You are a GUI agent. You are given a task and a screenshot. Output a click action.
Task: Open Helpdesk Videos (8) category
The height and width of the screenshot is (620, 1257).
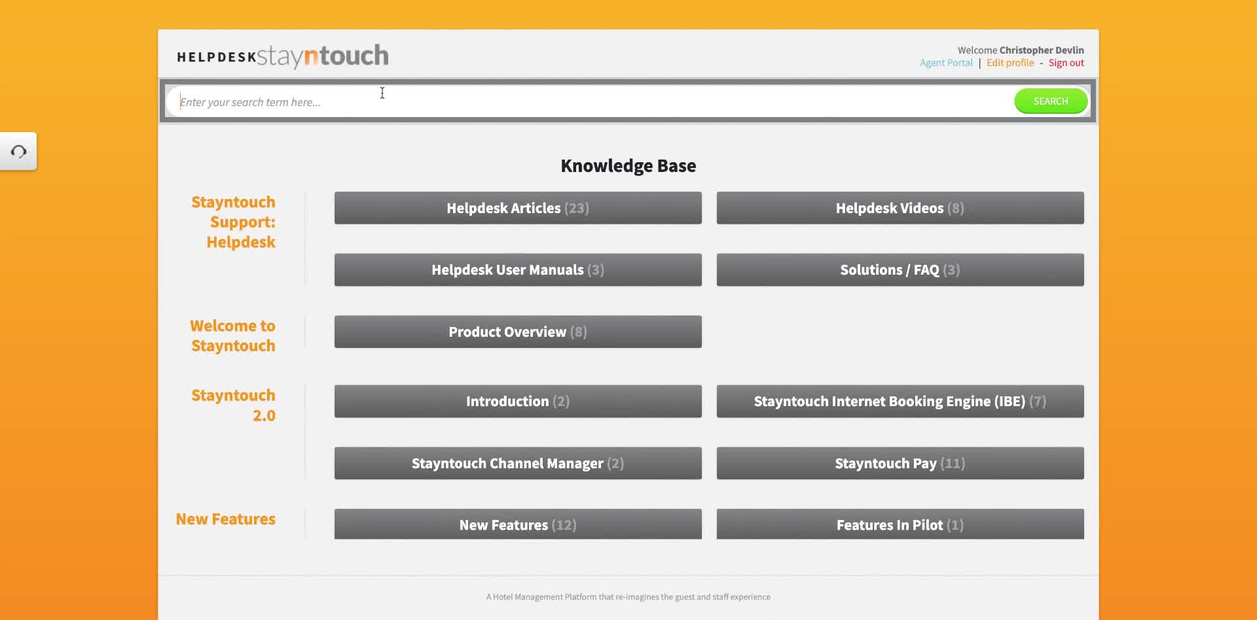coord(900,208)
